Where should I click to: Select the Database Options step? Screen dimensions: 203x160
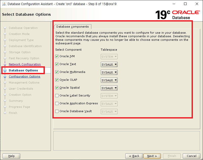pyautogui.click(x=23, y=70)
